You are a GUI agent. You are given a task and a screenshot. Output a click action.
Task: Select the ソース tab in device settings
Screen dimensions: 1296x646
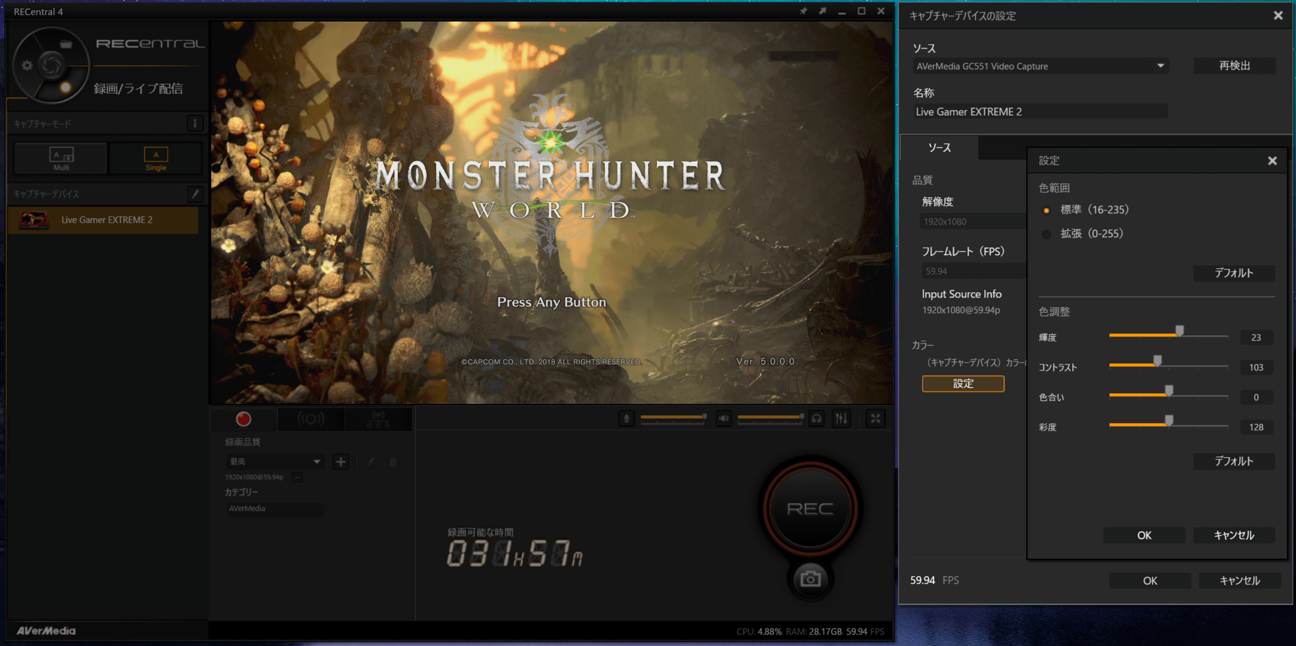(939, 148)
